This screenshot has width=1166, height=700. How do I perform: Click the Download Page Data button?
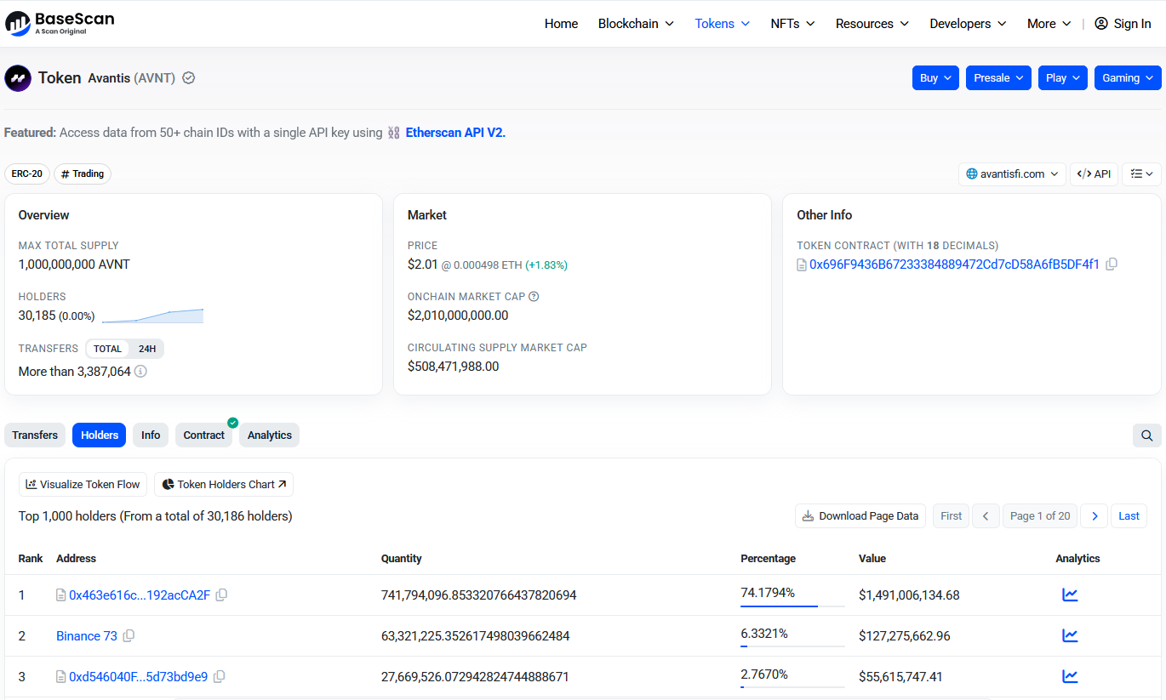860,516
